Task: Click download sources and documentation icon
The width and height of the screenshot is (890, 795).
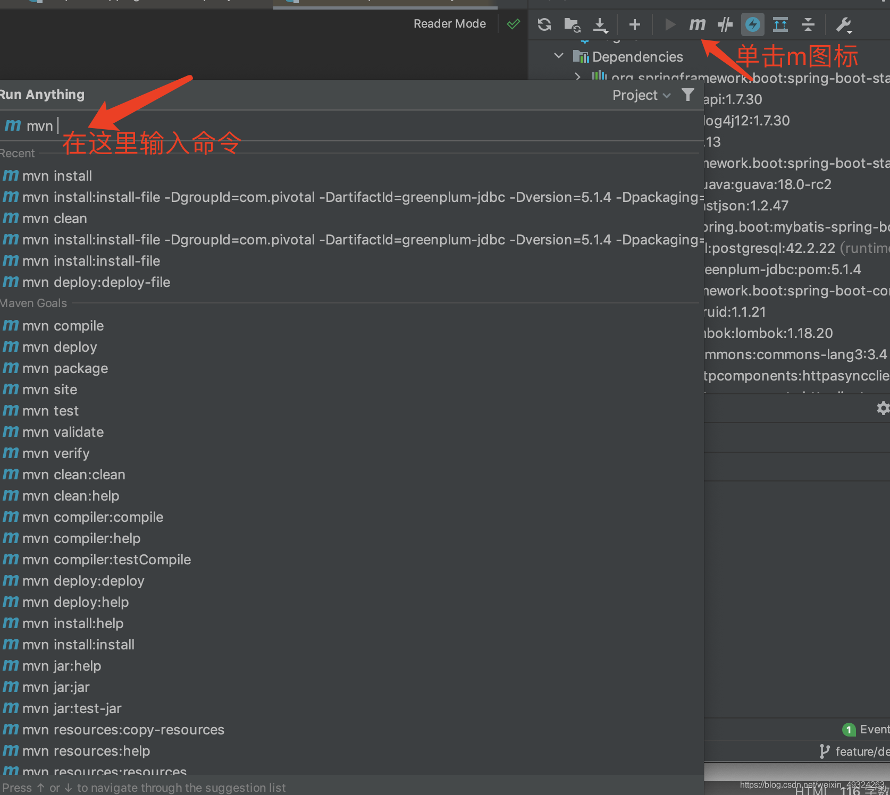Action: coord(600,24)
